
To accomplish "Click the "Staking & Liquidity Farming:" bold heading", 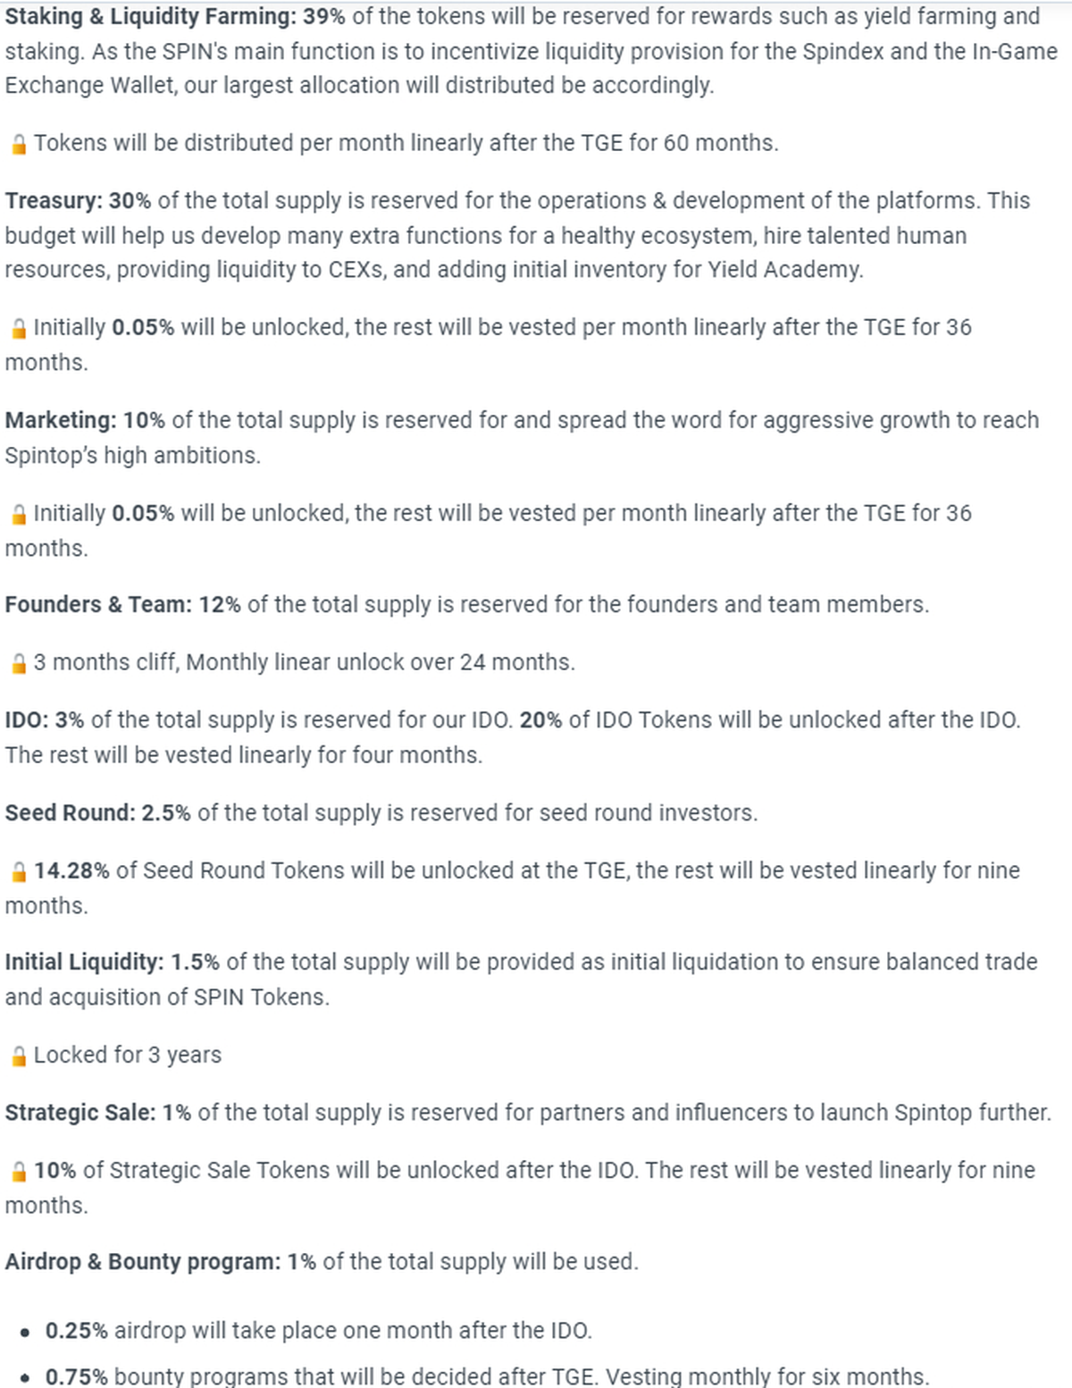I will pyautogui.click(x=150, y=17).
